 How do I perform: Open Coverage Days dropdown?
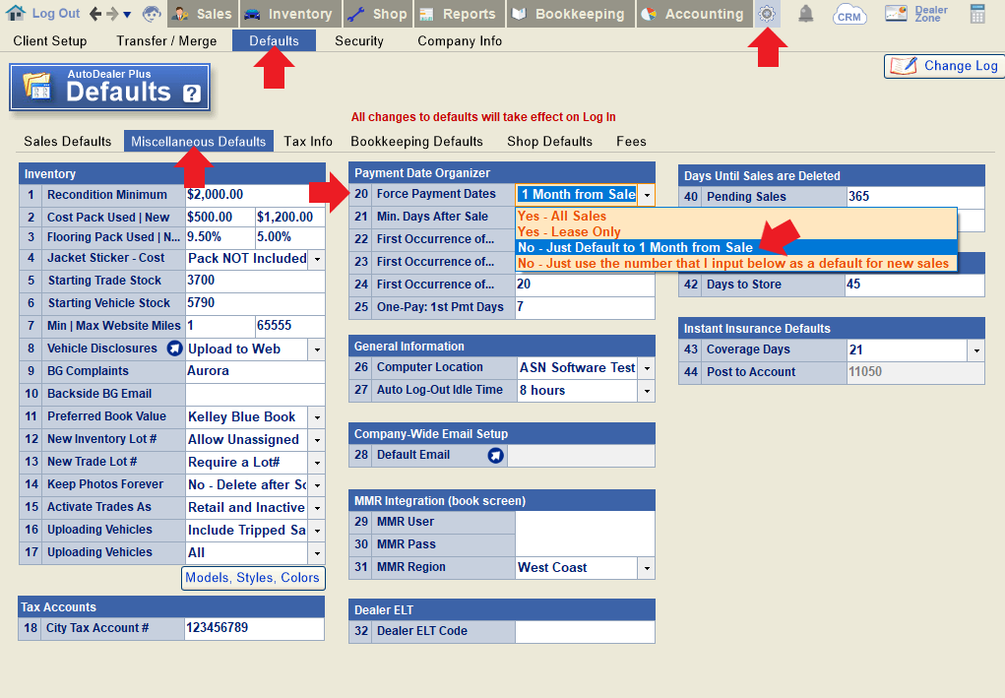(x=976, y=349)
